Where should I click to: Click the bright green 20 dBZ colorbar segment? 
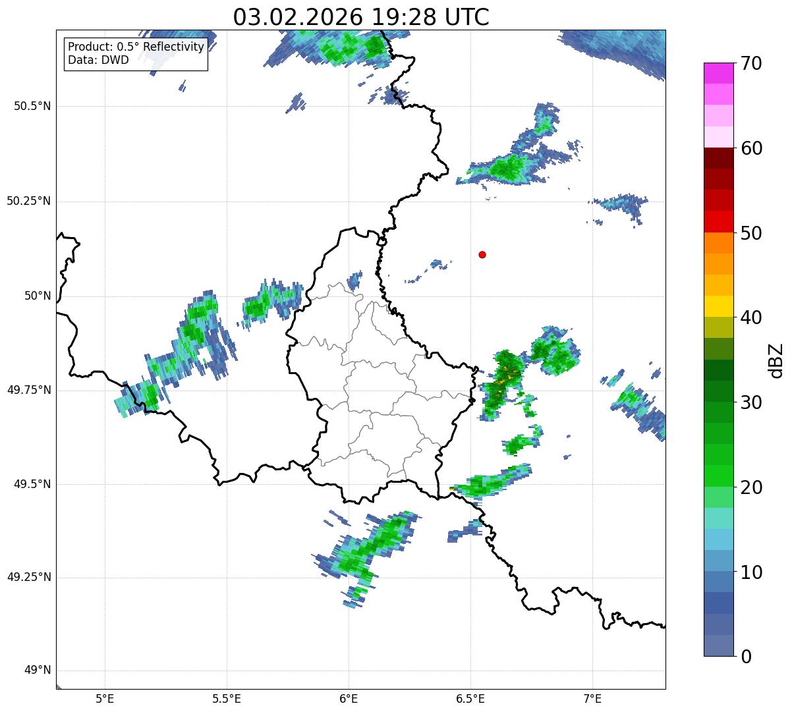[718, 476]
